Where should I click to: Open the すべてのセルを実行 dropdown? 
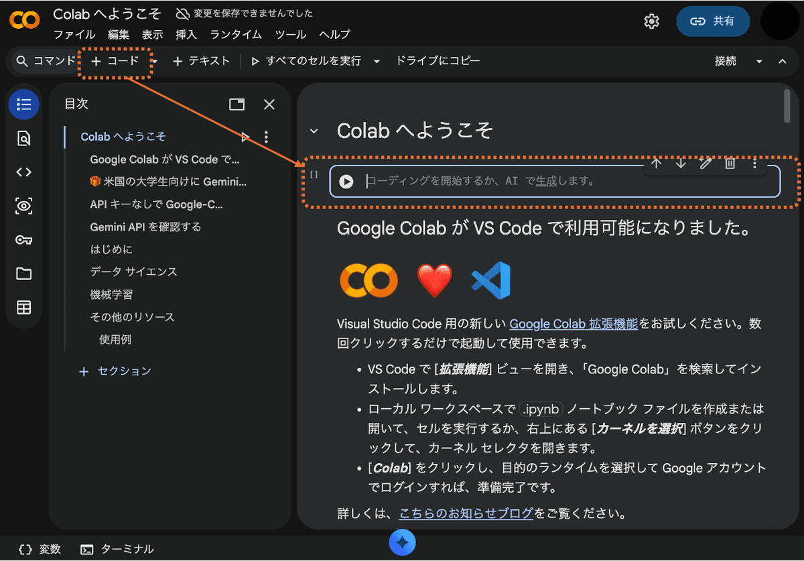point(375,60)
